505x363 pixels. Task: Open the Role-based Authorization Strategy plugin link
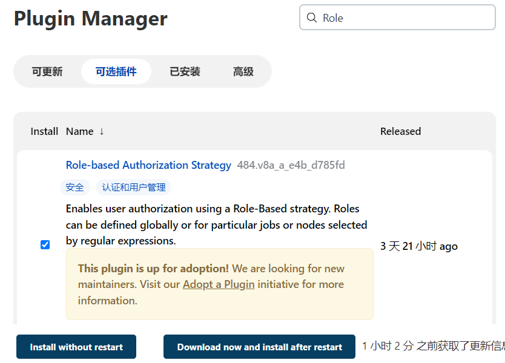[148, 165]
